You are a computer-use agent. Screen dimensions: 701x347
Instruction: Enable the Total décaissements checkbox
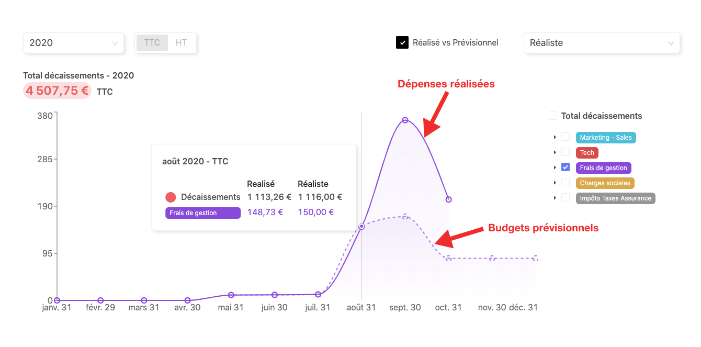point(552,116)
